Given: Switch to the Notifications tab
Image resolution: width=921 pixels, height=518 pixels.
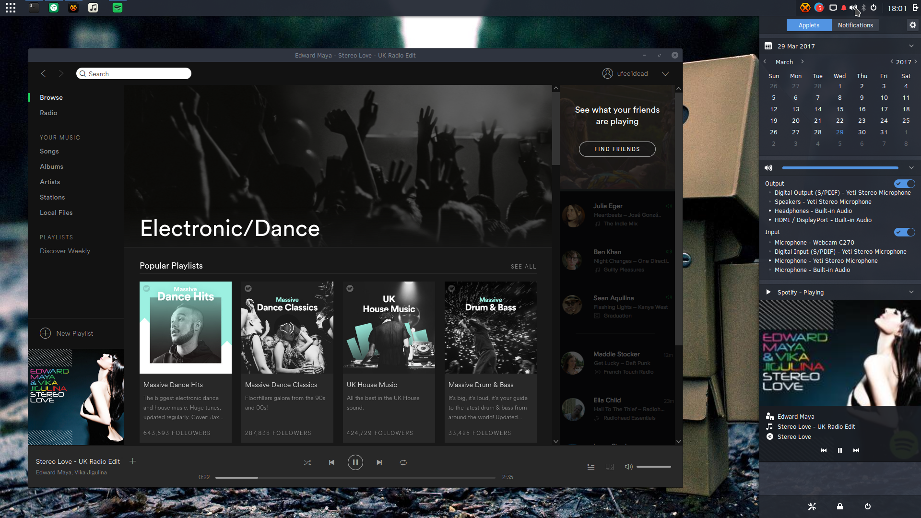Looking at the screenshot, I should point(855,25).
